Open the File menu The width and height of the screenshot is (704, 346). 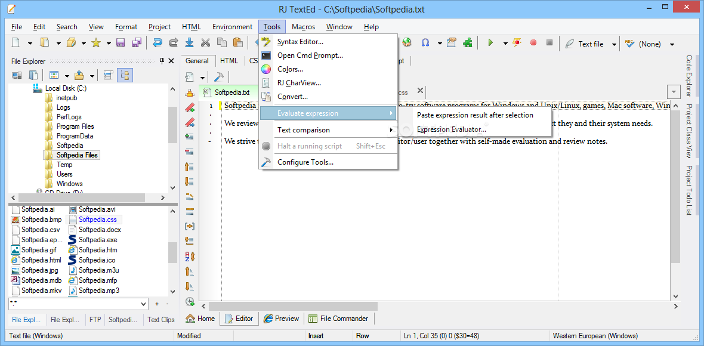click(x=17, y=27)
